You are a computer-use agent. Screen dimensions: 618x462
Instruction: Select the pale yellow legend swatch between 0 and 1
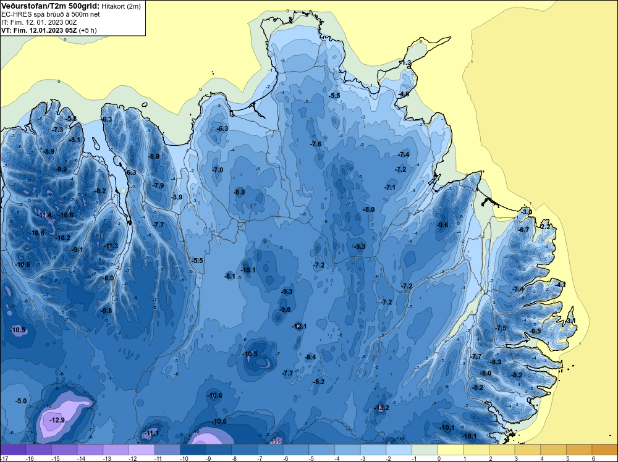451,450
